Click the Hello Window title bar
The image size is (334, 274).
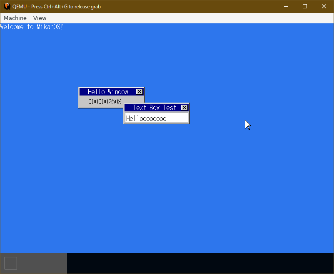[x=112, y=92]
